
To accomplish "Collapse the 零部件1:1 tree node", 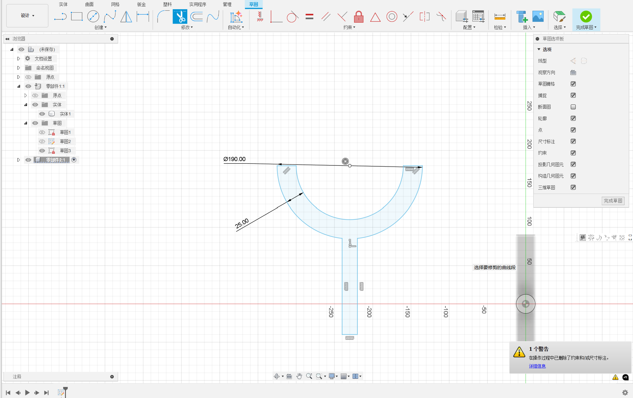I will pos(18,86).
